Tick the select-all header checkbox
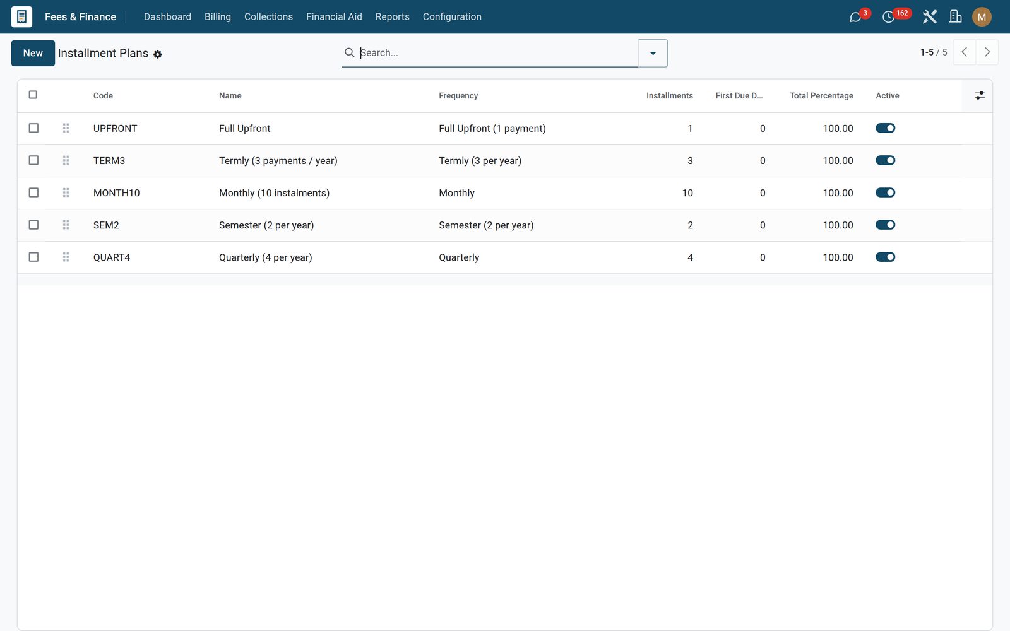Viewport: 1010px width, 631px height. point(33,95)
